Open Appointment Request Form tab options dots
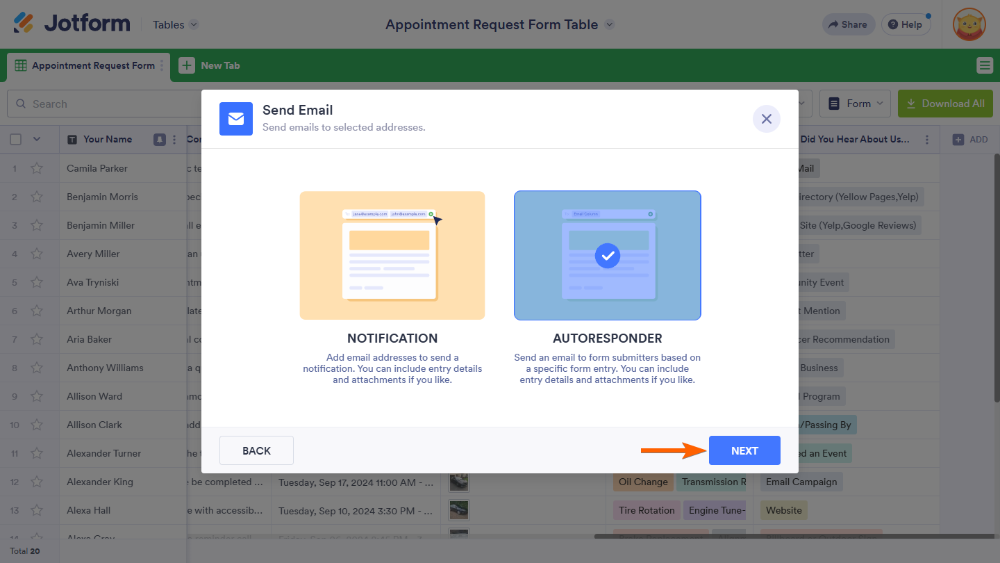Image resolution: width=1000 pixels, height=563 pixels. (x=162, y=65)
